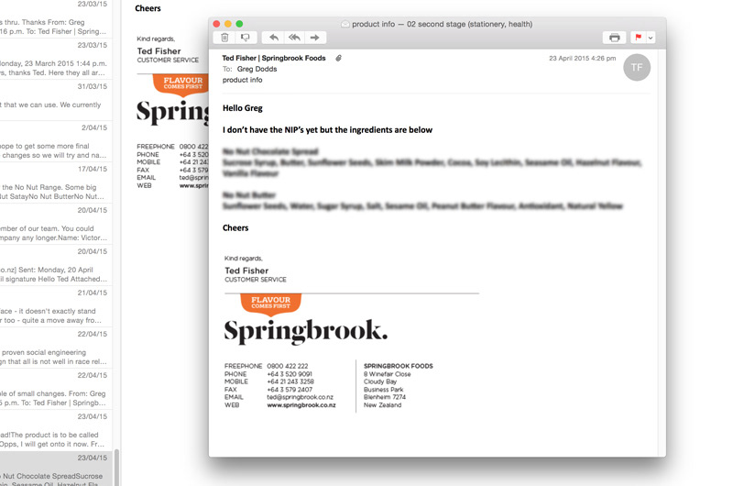Screen dimensions: 733x486
Task: Delete the message with the trash icon
Action: click(x=224, y=38)
